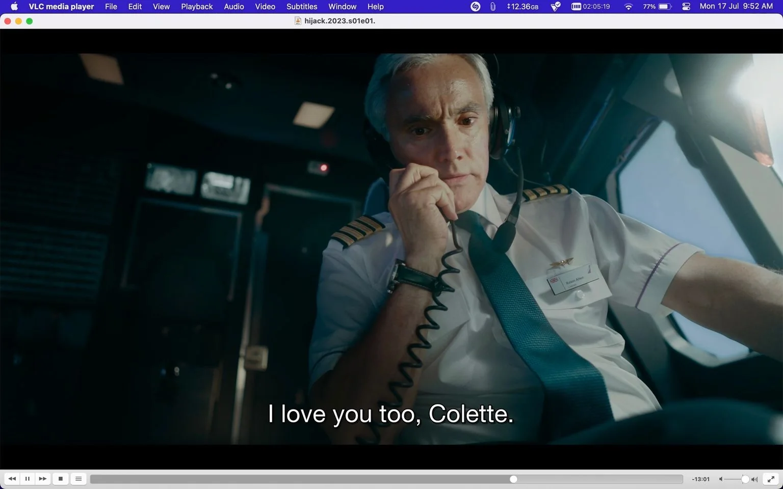This screenshot has height=489, width=783.
Task: Open the Apple menu logo
Action: point(14,7)
